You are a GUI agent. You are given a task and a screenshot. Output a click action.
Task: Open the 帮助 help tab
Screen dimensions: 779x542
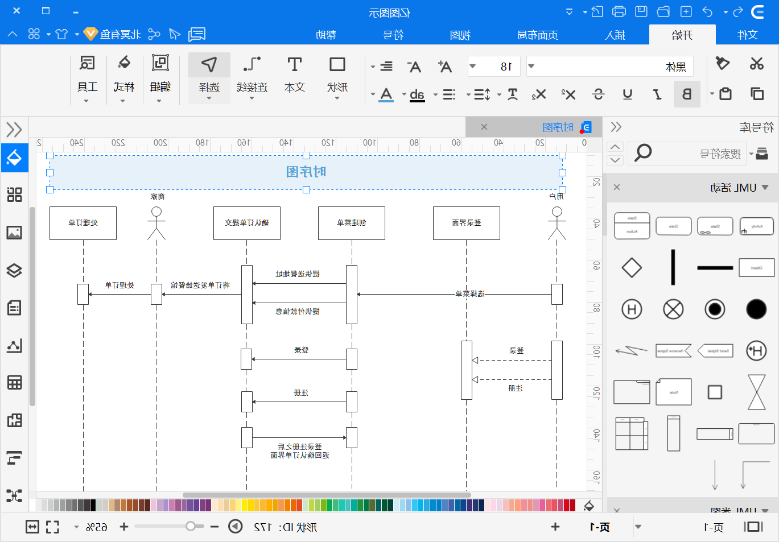326,35
